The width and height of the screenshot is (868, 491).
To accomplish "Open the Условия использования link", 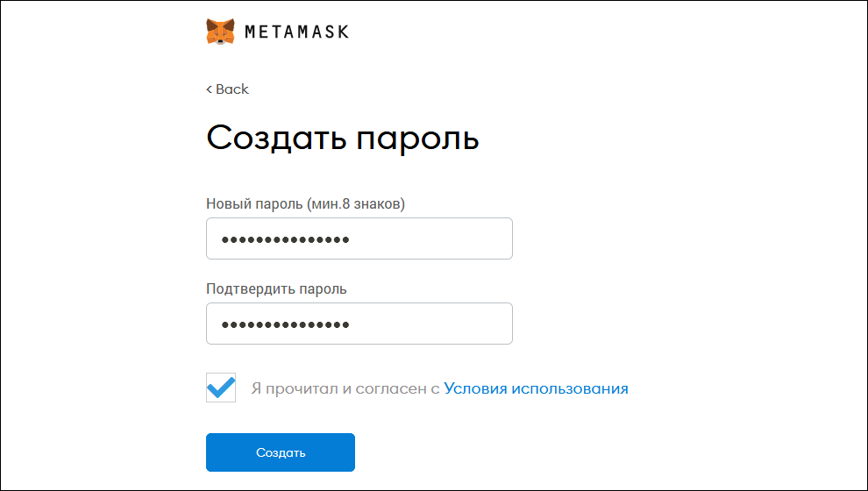I will (536, 388).
